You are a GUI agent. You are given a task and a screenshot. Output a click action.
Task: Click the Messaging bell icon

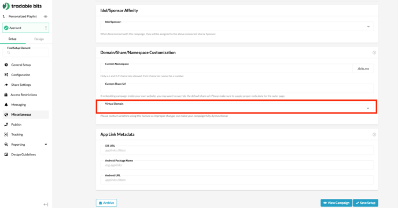[x=6, y=105]
